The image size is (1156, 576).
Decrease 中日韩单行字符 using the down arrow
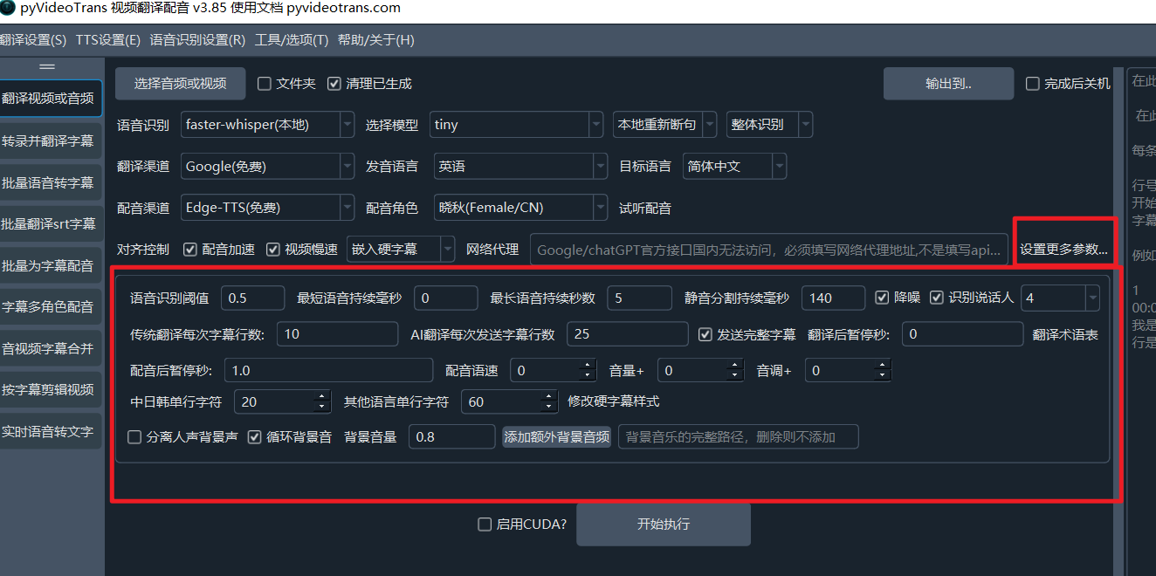322,407
